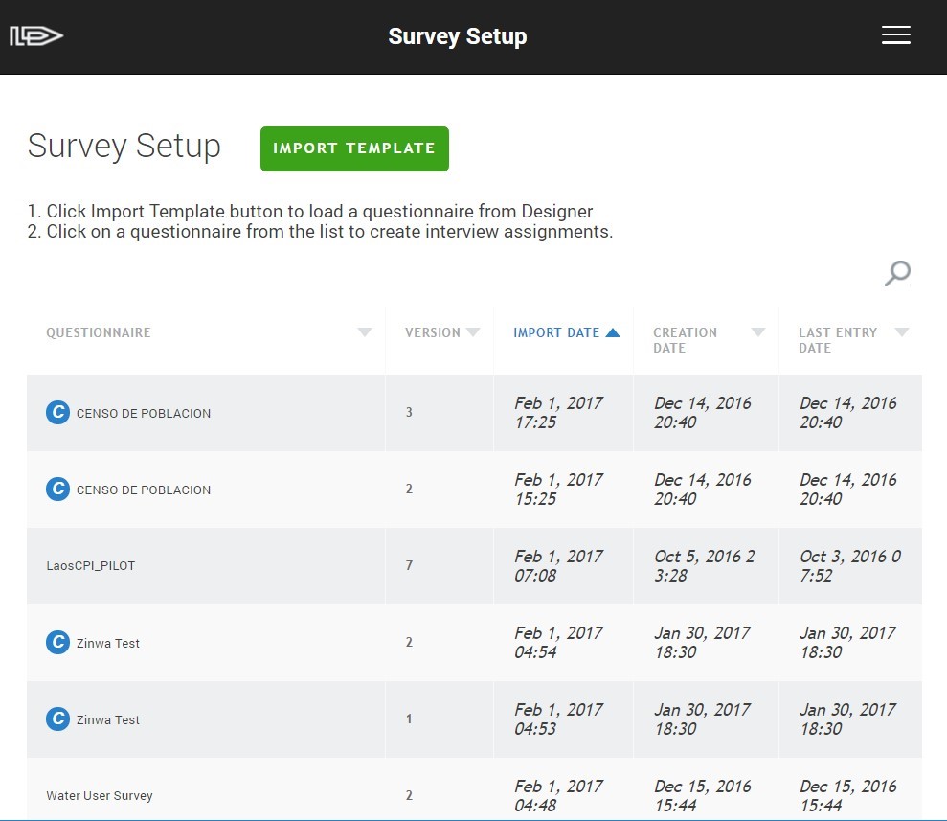The width and height of the screenshot is (947, 821).
Task: Click import date Feb 1, 2017 07:08
Action: click(558, 566)
